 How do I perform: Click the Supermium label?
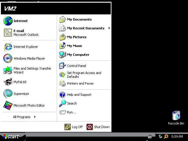click(21, 94)
